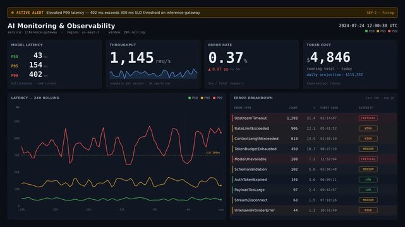Click the yellow P95 swatch below the timestamp
The width and height of the screenshot is (405, 227).
(x=378, y=31)
